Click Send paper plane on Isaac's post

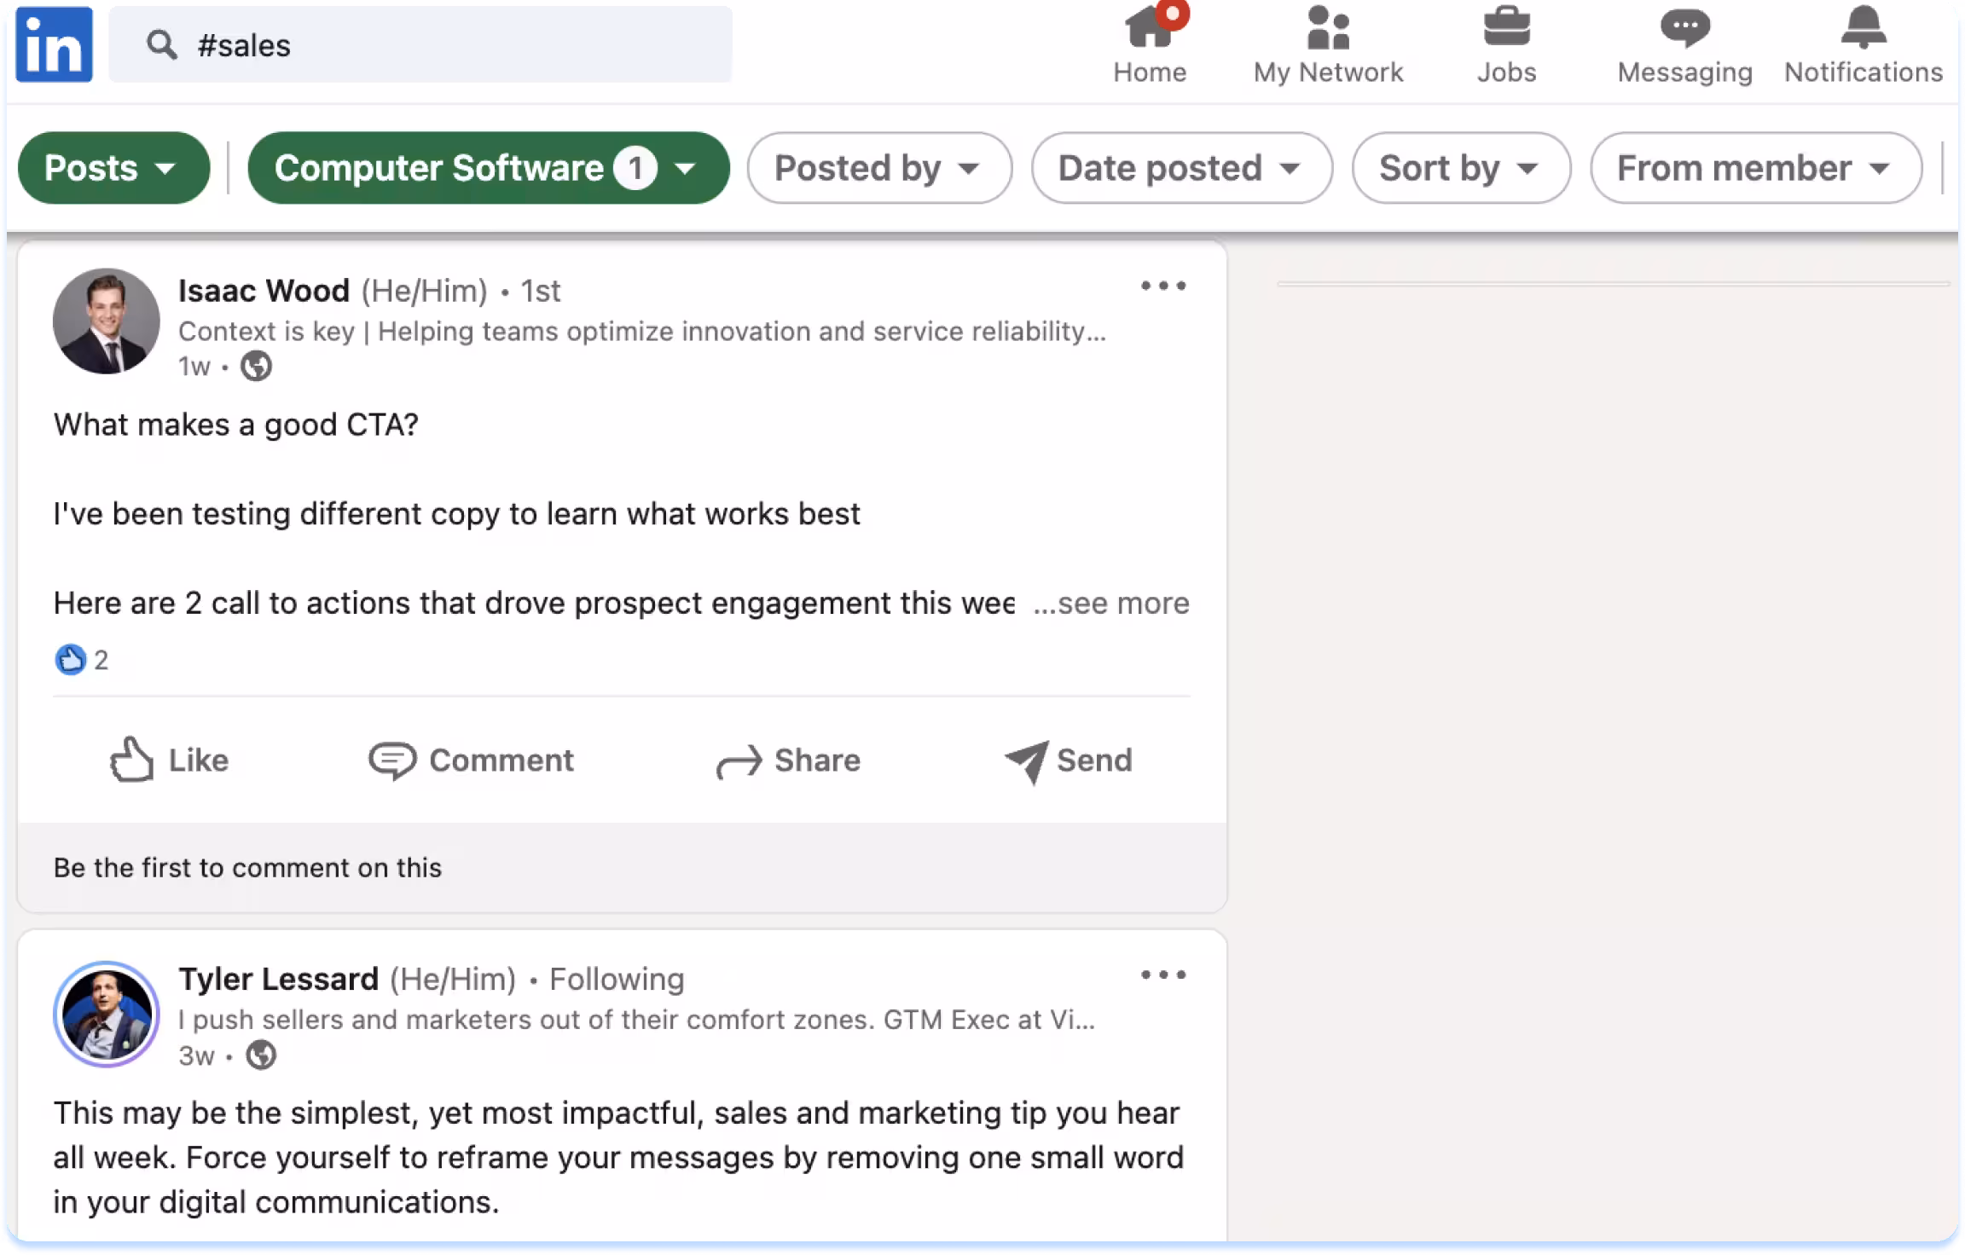tap(1068, 760)
